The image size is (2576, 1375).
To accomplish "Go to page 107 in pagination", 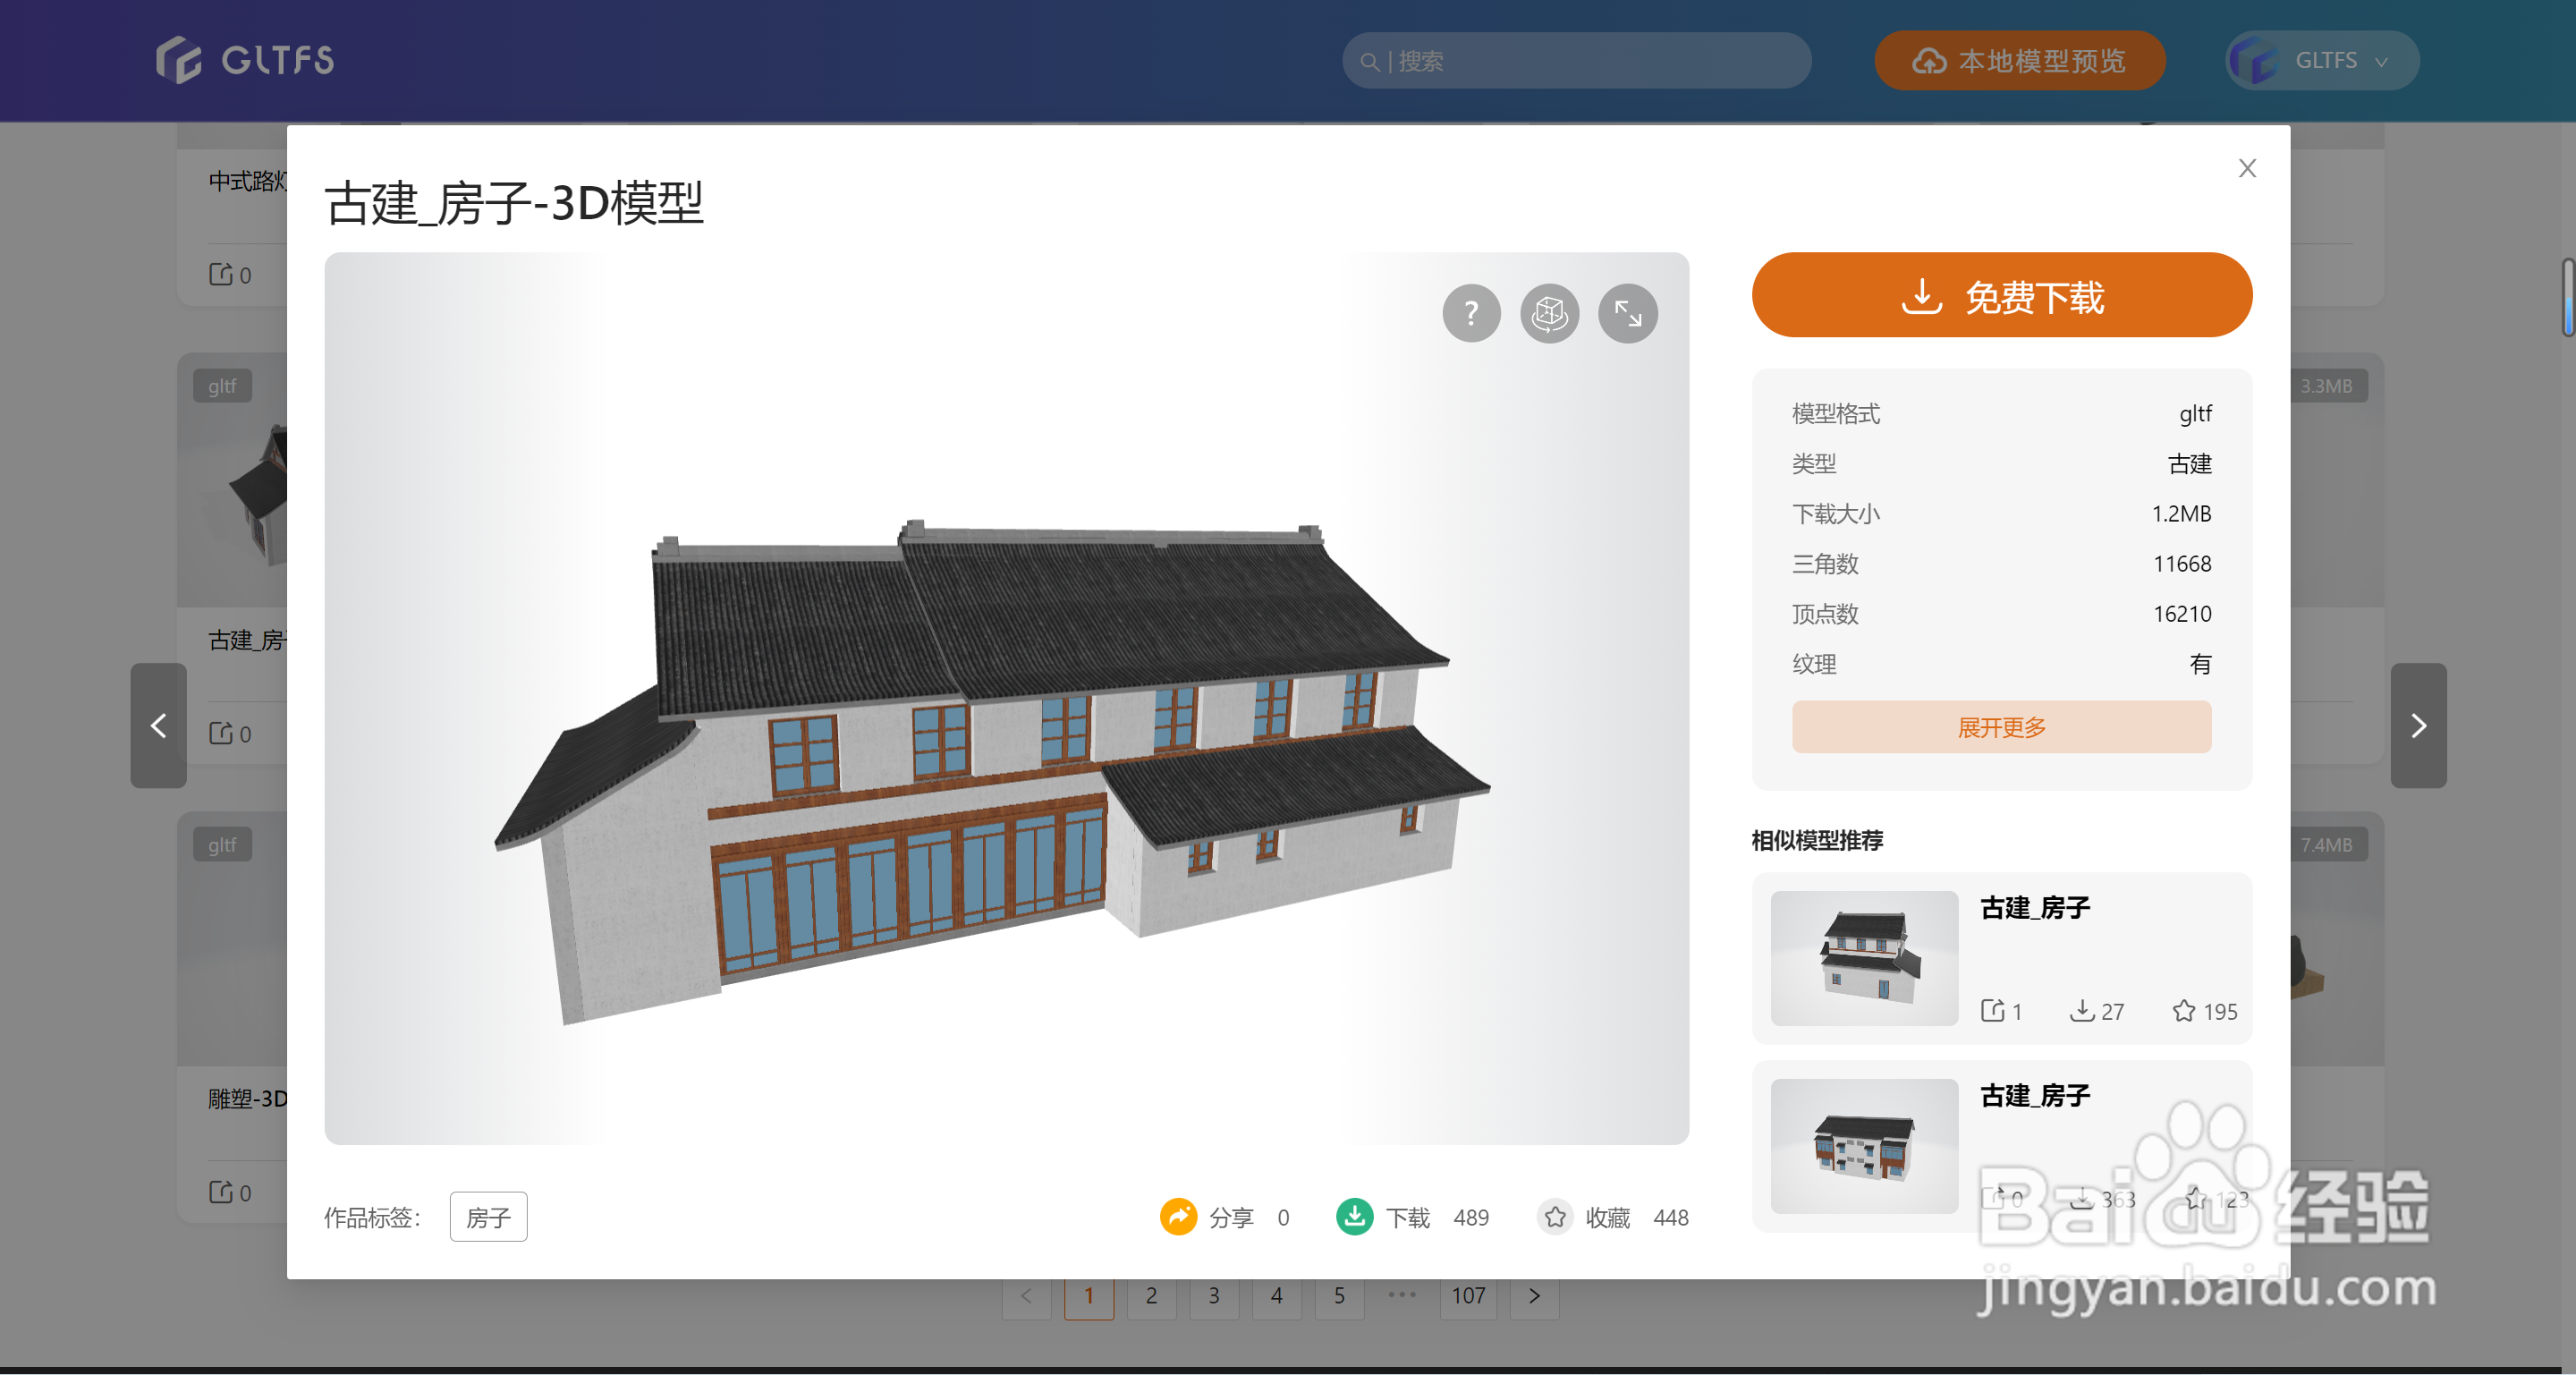I will [1467, 1295].
